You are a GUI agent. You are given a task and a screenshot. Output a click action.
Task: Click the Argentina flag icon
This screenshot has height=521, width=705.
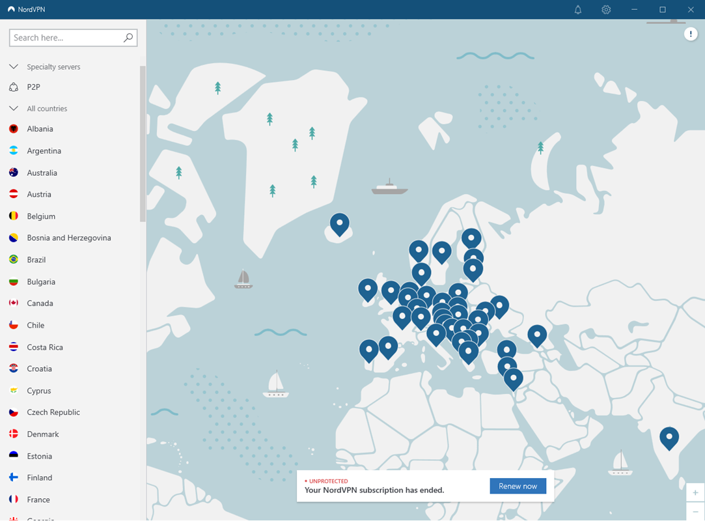point(14,150)
